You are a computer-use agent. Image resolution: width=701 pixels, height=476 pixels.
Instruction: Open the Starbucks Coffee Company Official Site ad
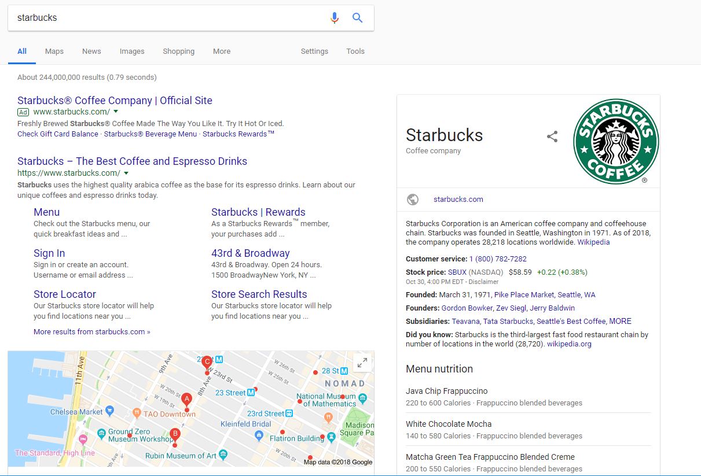tap(115, 101)
